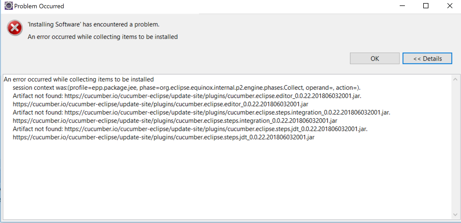The image size is (461, 223).
Task: Click the OK button
Action: point(374,58)
